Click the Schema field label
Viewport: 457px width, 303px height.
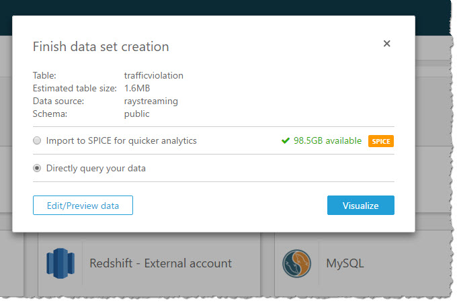click(50, 114)
